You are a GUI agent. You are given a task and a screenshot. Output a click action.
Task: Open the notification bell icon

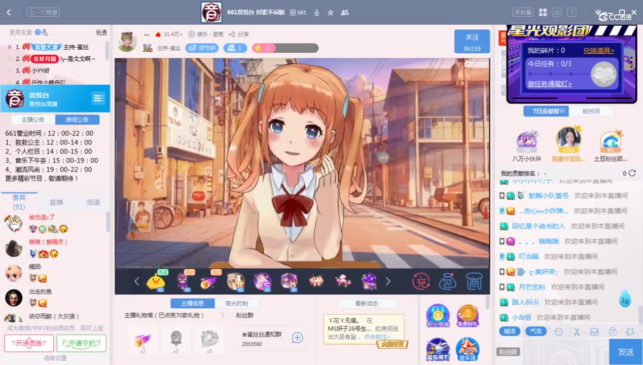(557, 12)
